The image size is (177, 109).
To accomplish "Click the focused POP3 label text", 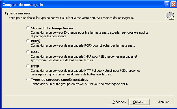I will (35, 41).
